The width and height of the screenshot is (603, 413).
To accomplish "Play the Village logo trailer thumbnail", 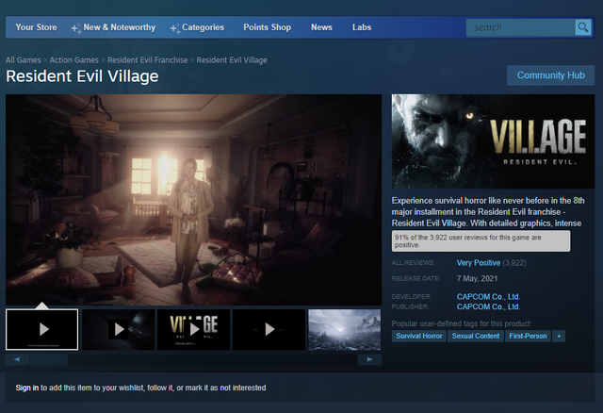I will (x=193, y=329).
